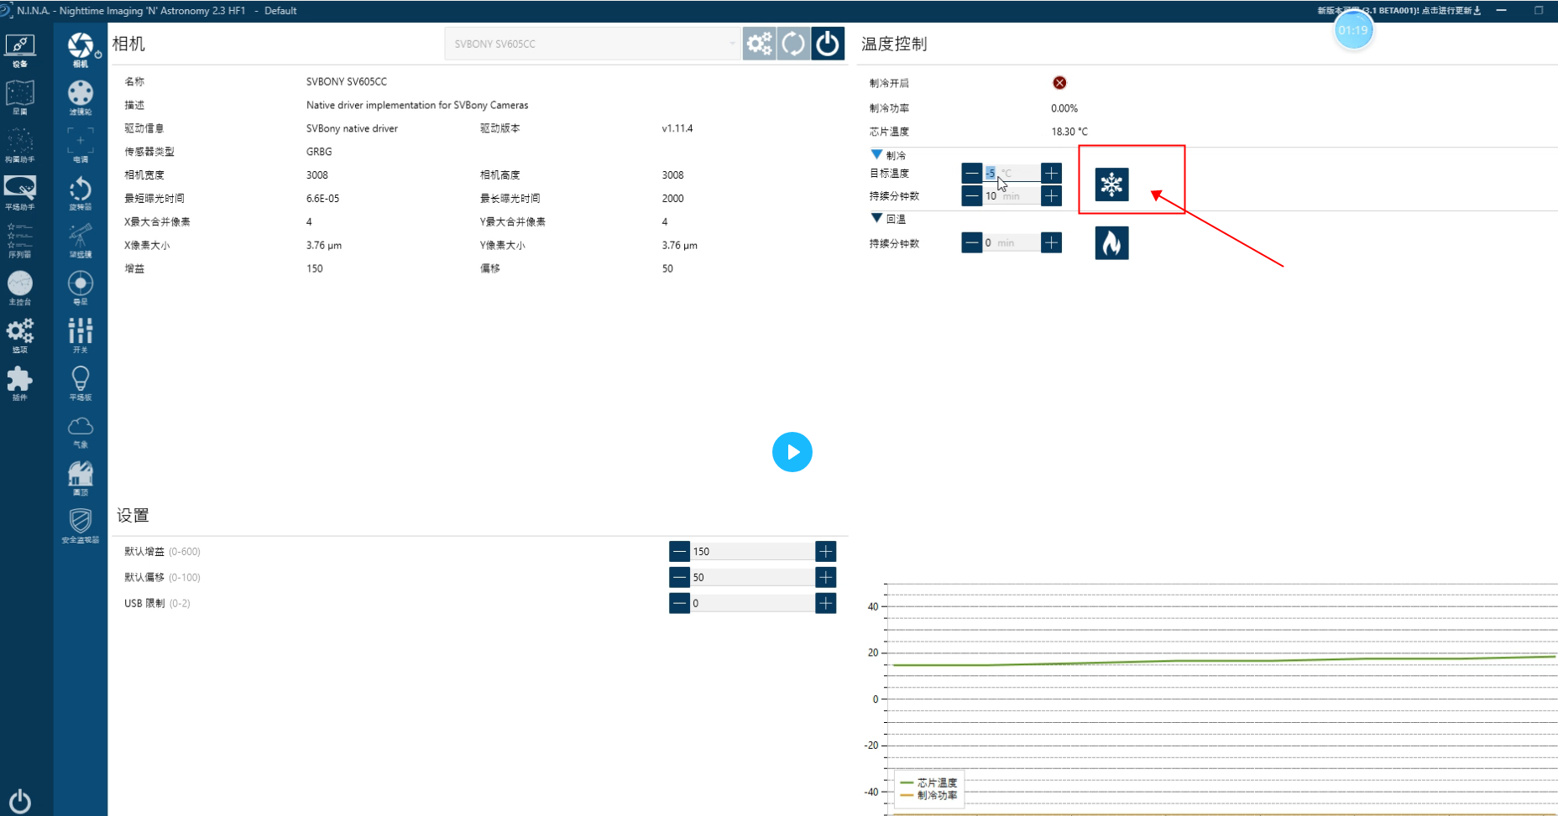
Task: Increase the USB 限制 value
Action: click(x=826, y=603)
